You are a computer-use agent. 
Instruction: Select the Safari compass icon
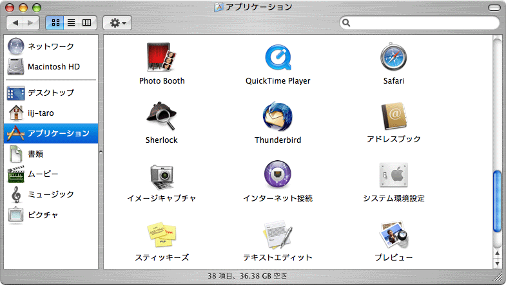click(393, 57)
